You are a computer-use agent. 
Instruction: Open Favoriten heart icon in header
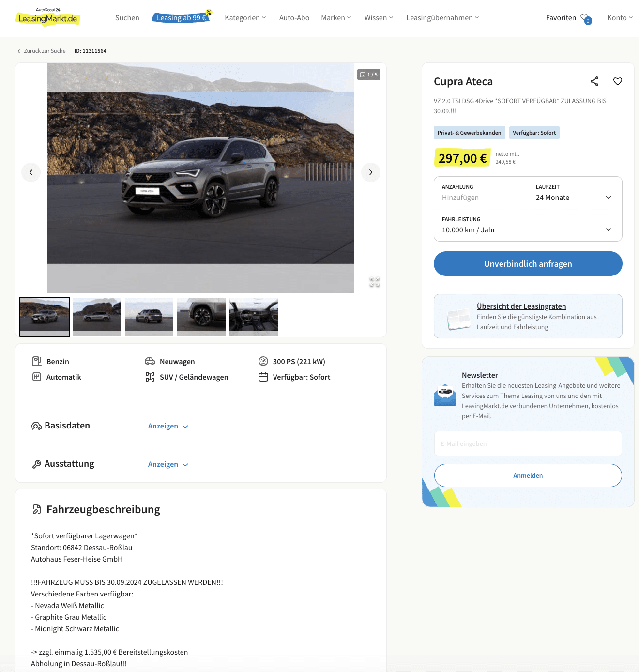pyautogui.click(x=586, y=18)
